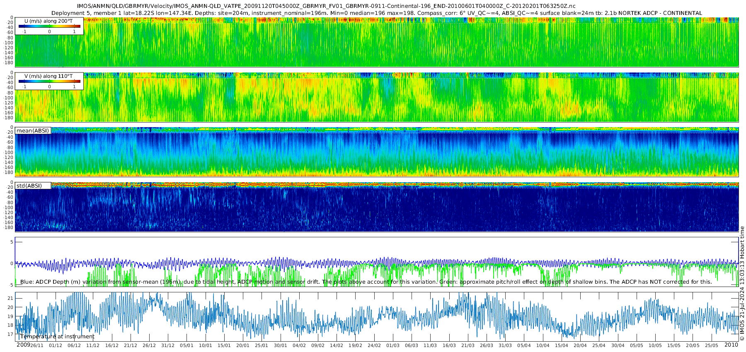Click the '15/01' date tick label
This screenshot has width=746, height=352.
coord(224,345)
